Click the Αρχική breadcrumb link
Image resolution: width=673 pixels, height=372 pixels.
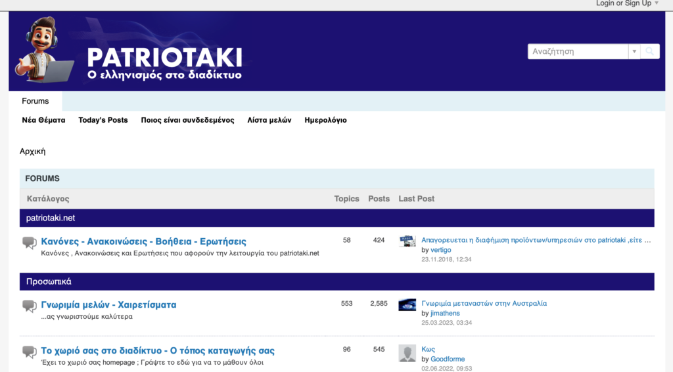point(33,152)
